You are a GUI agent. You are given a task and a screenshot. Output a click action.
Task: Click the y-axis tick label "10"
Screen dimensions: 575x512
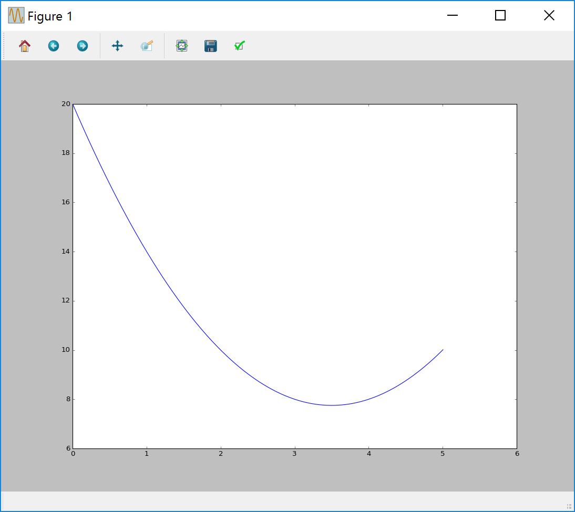click(x=66, y=350)
